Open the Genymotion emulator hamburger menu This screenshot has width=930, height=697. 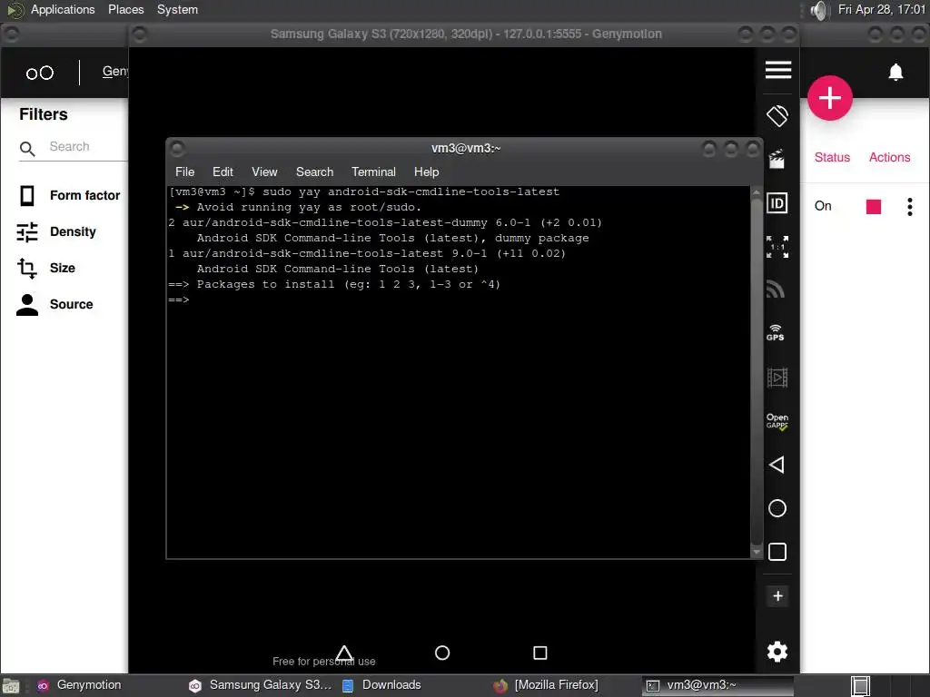click(x=778, y=70)
